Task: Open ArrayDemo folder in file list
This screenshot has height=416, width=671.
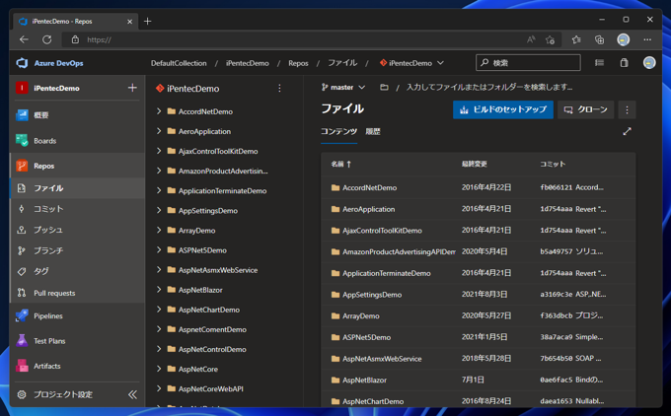Action: tap(361, 316)
